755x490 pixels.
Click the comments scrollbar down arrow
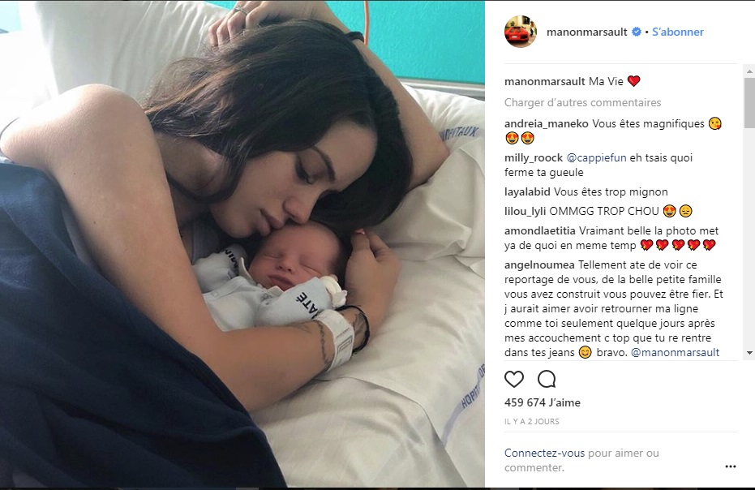(x=749, y=353)
